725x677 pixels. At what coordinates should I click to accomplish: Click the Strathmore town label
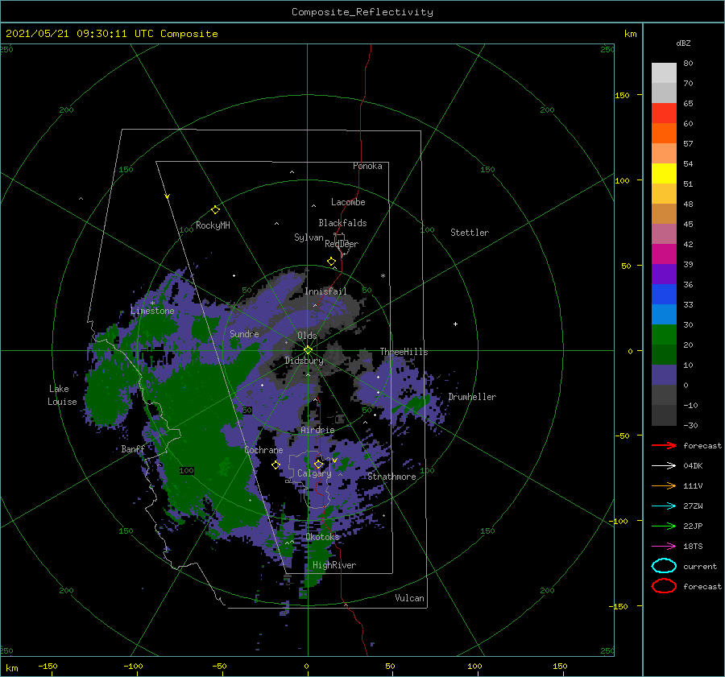point(391,477)
